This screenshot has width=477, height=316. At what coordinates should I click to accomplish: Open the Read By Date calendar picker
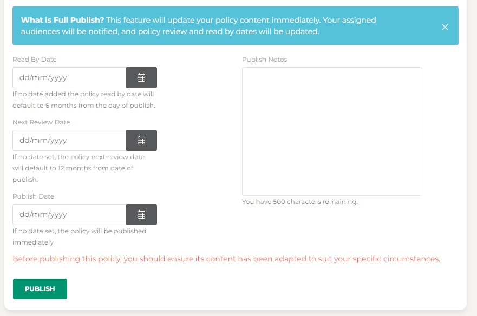point(141,77)
